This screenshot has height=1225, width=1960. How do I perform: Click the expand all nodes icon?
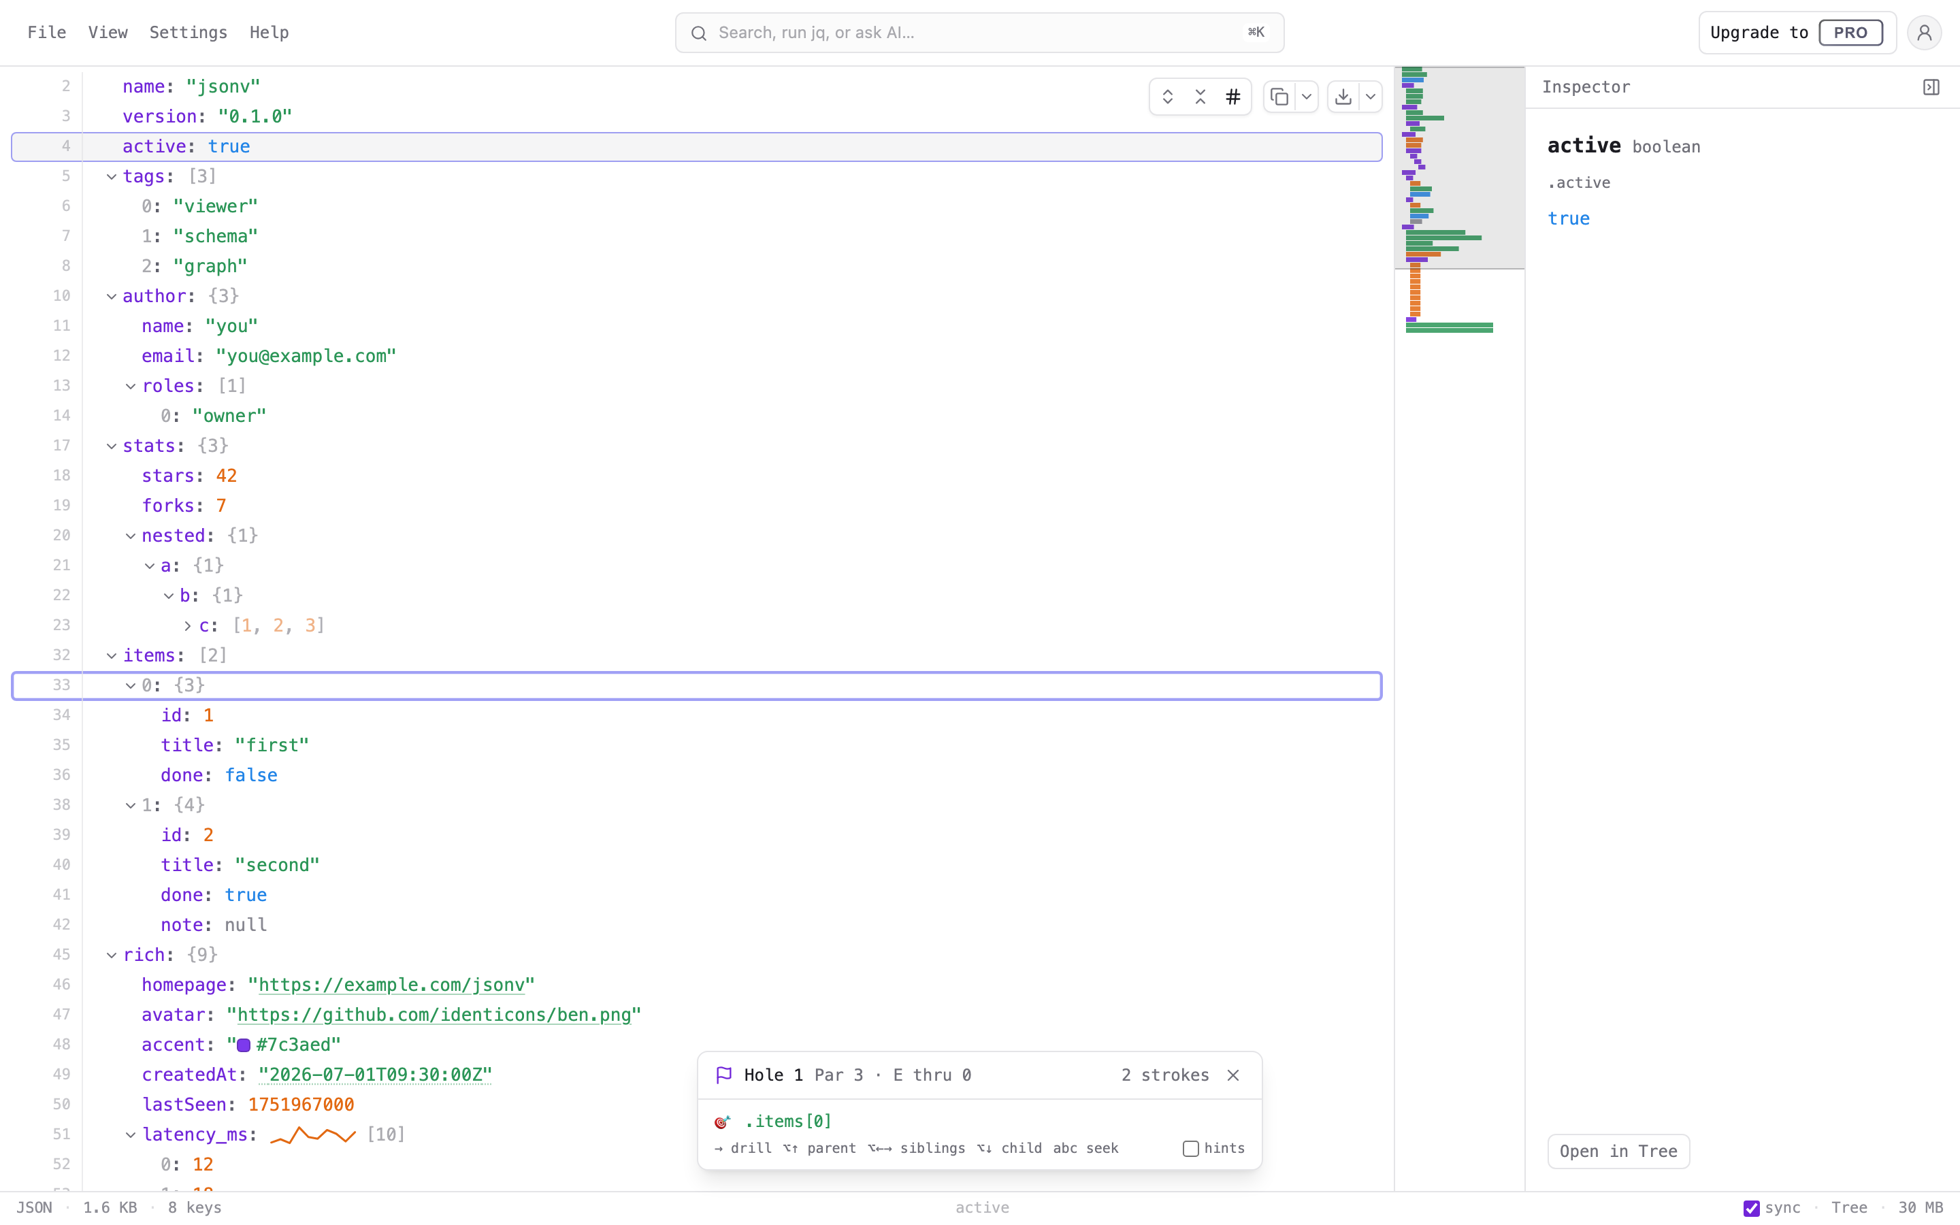pos(1167,97)
